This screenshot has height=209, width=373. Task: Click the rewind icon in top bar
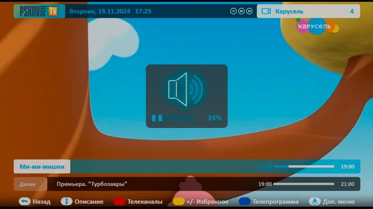point(241,11)
